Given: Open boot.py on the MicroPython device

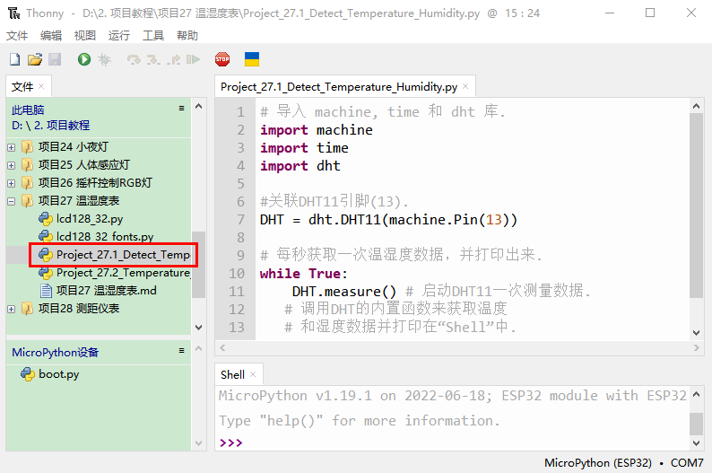Looking at the screenshot, I should (58, 373).
